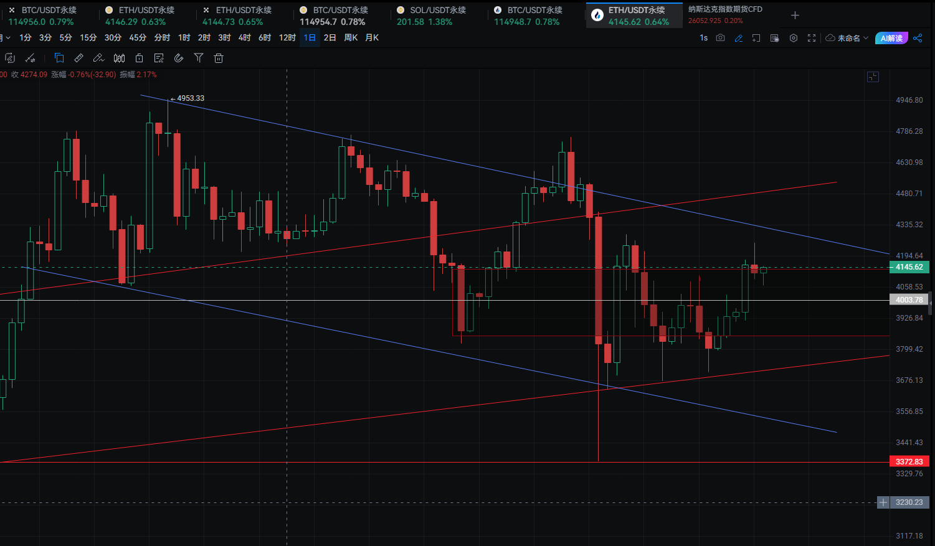
Task: Select the 4时 timeframe
Action: (x=244, y=38)
